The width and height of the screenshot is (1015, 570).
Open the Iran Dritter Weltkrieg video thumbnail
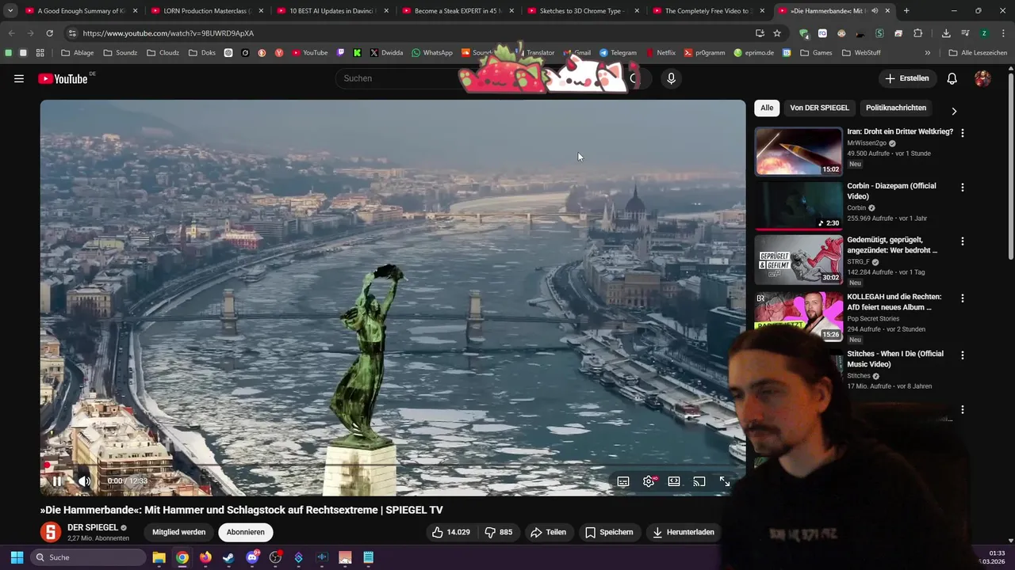click(x=799, y=151)
